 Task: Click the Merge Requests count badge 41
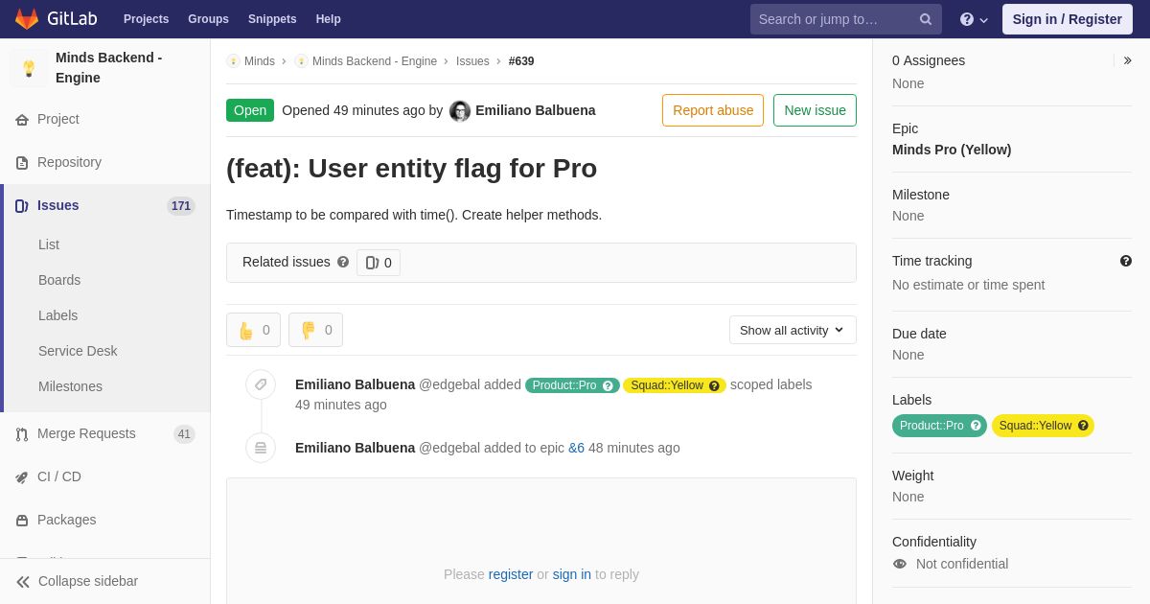(x=184, y=434)
